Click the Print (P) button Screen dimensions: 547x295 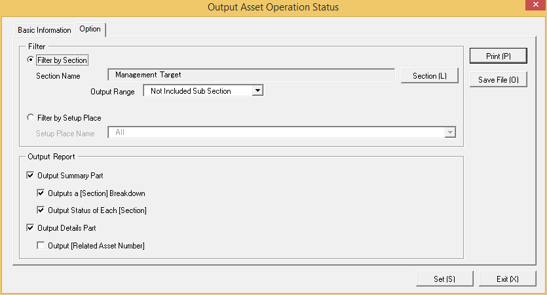tap(498, 56)
